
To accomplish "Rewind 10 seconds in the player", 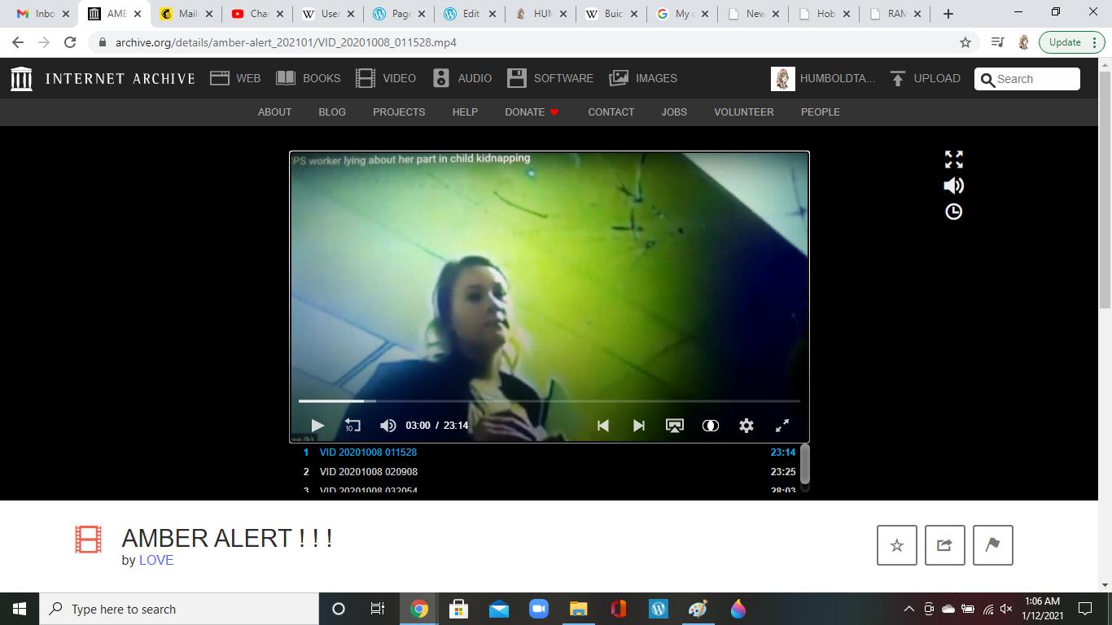I will tap(352, 426).
